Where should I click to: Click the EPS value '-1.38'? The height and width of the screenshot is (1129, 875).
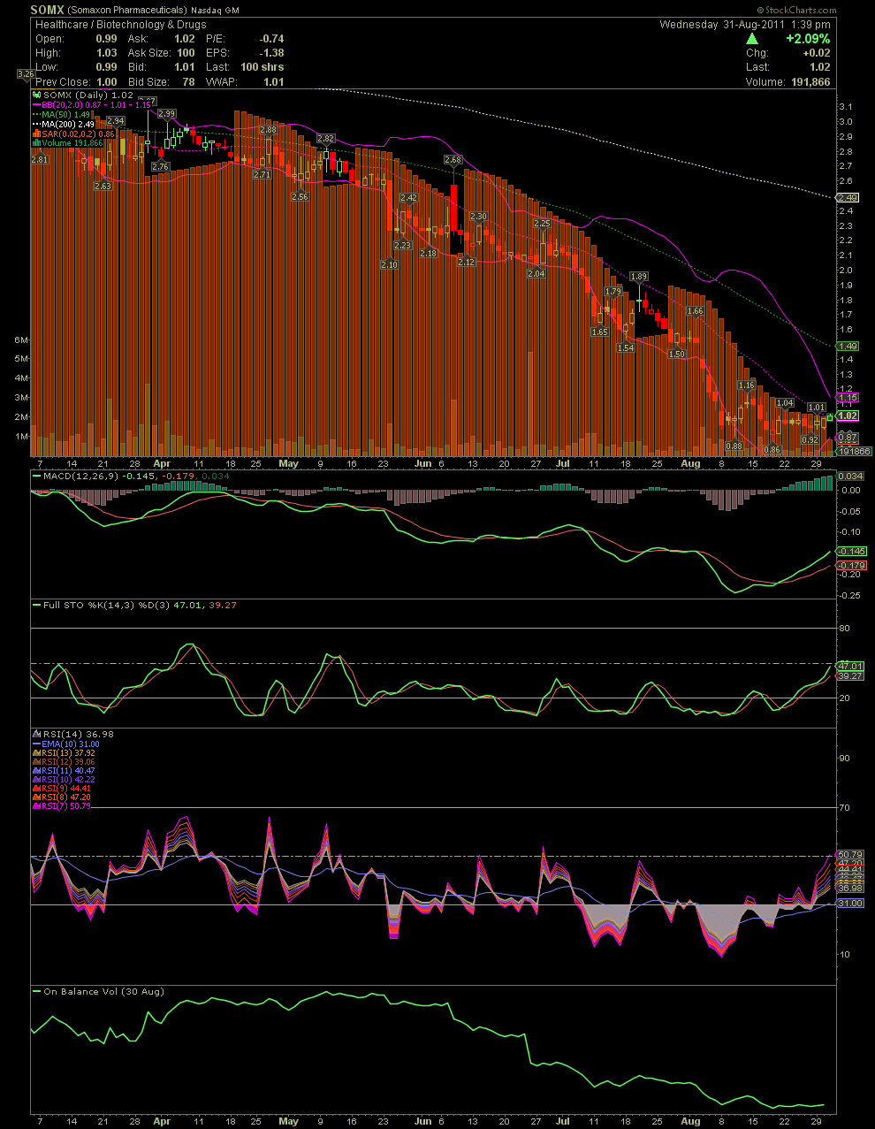click(x=271, y=53)
